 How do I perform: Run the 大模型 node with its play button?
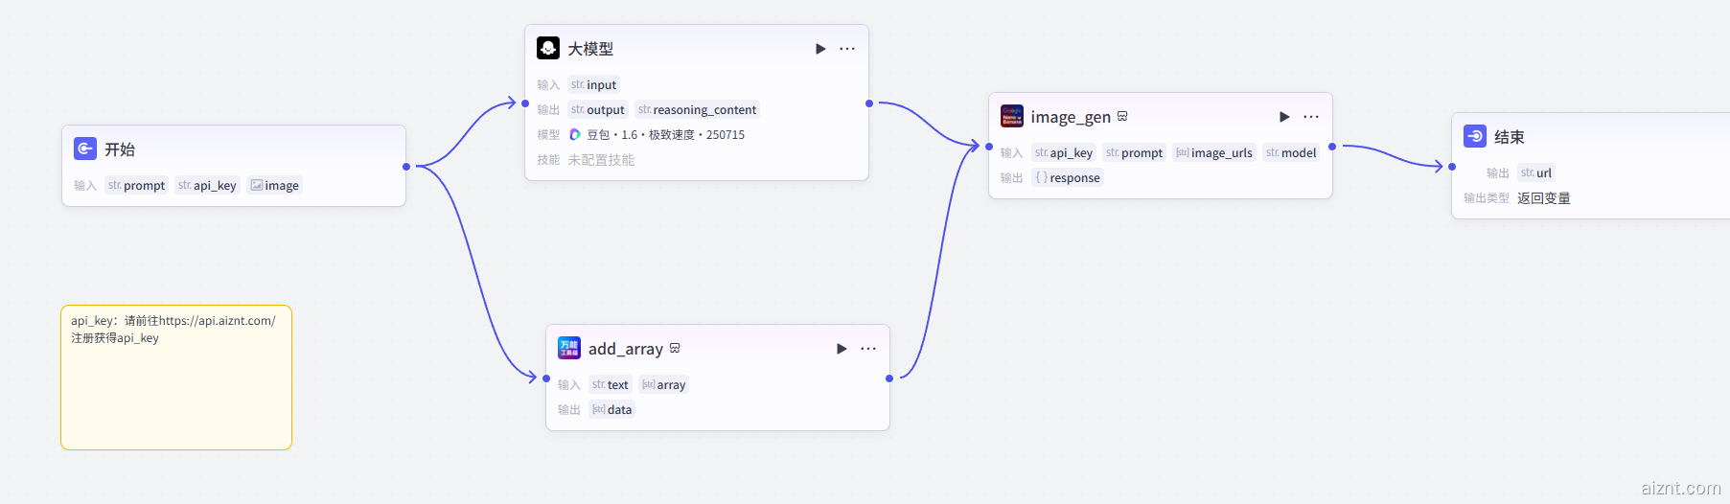(x=820, y=49)
